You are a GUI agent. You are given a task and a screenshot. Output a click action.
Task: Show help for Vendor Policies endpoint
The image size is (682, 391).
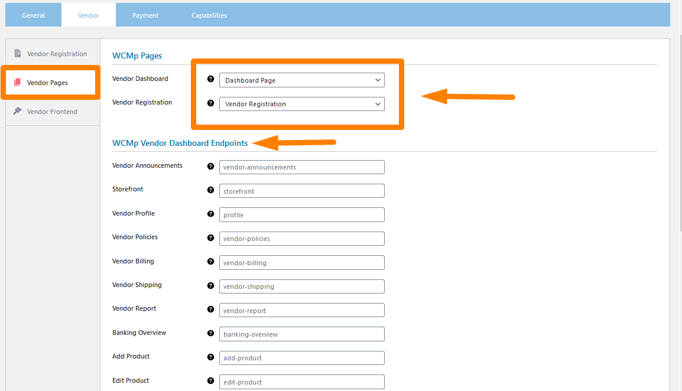click(210, 238)
